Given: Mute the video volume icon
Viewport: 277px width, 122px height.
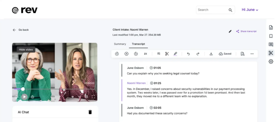Looking at the screenshot, I should [x=72, y=97].
